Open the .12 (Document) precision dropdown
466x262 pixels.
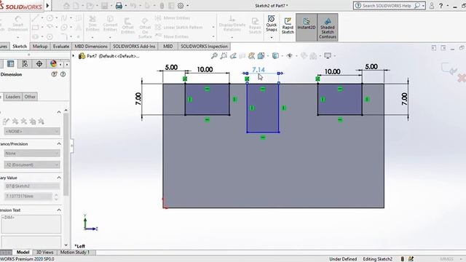pos(32,164)
